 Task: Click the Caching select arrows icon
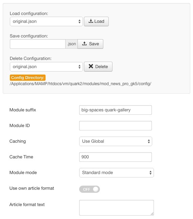point(149,141)
